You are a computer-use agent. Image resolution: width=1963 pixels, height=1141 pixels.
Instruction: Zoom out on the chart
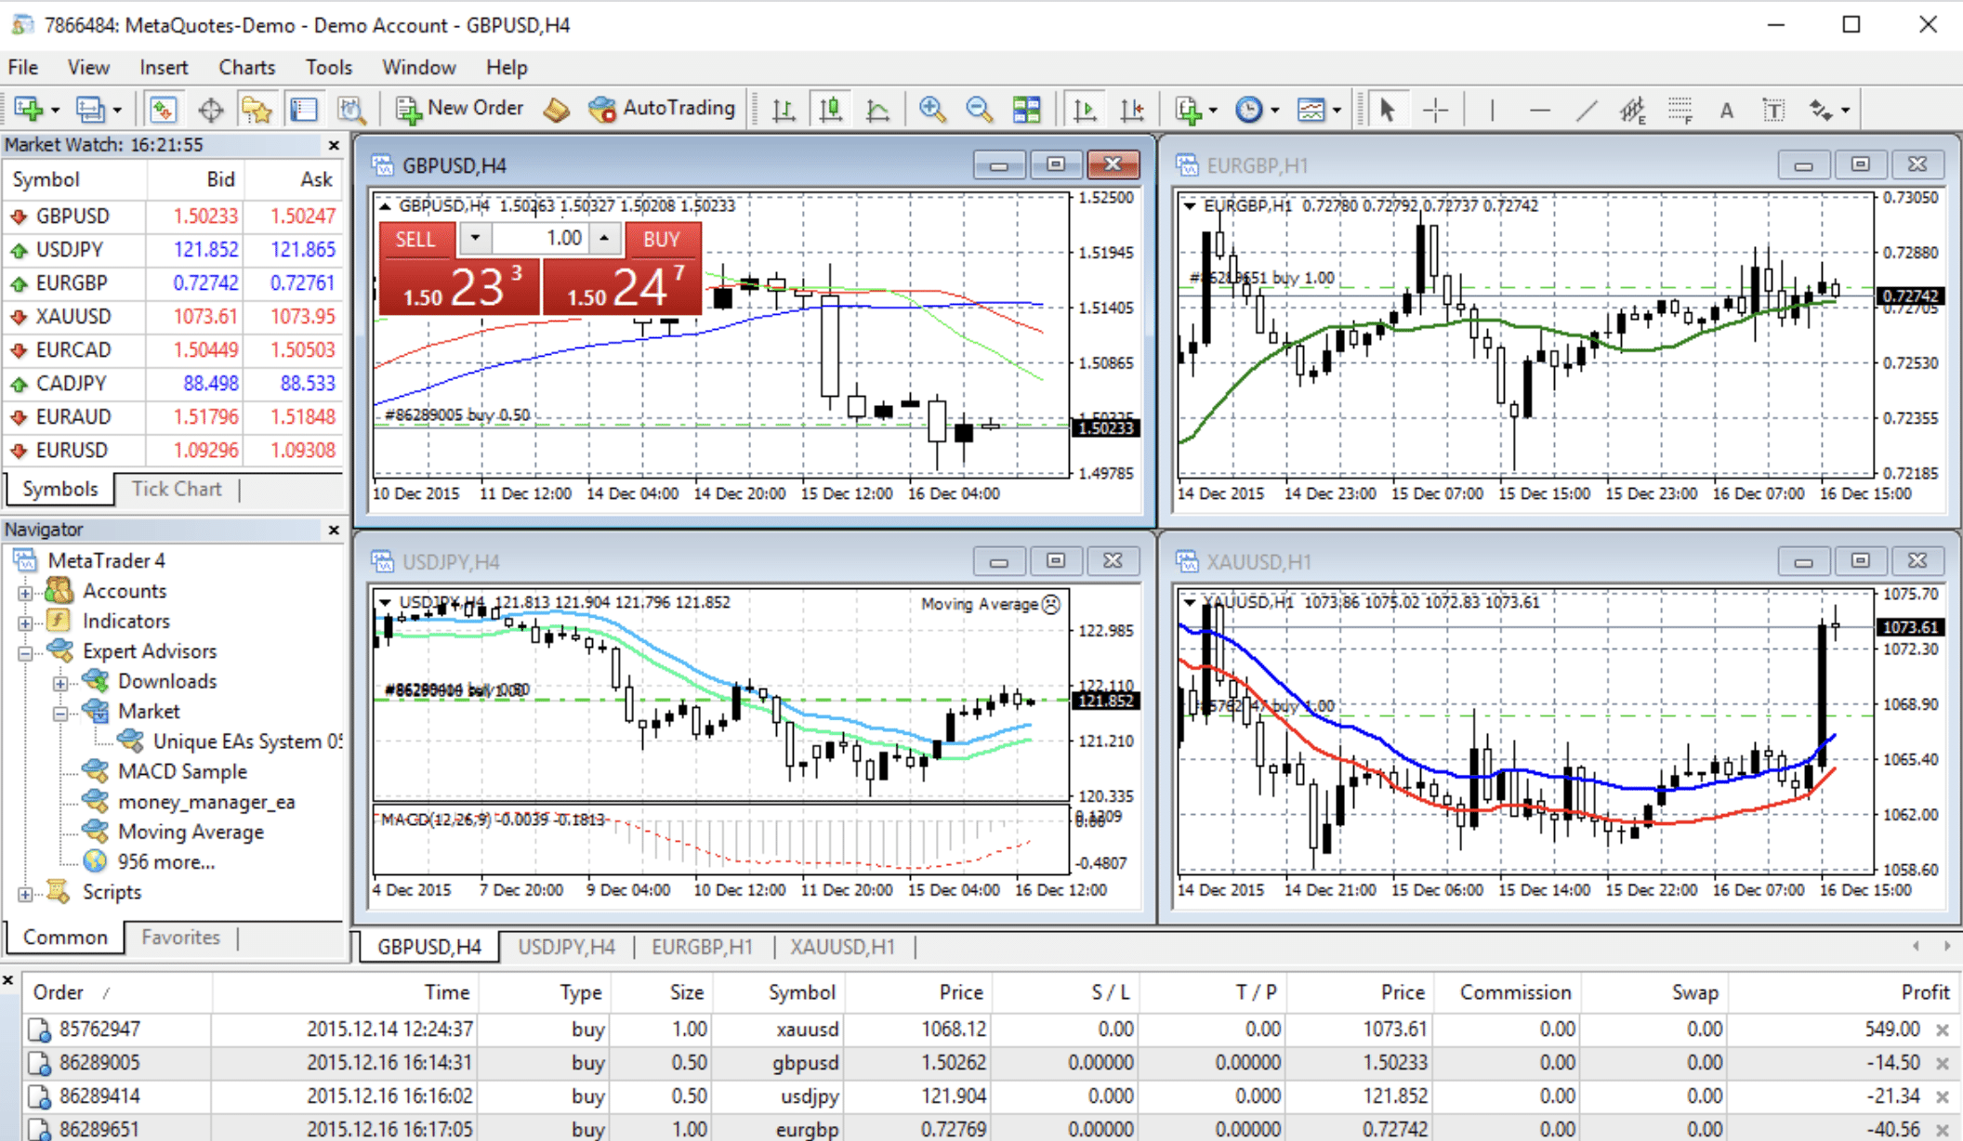[979, 110]
